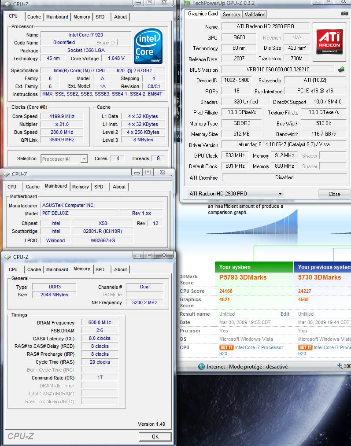The height and width of the screenshot is (446, 351).
Task: Click the QPI Link 3599.9 MHz value
Action: (x=62, y=140)
